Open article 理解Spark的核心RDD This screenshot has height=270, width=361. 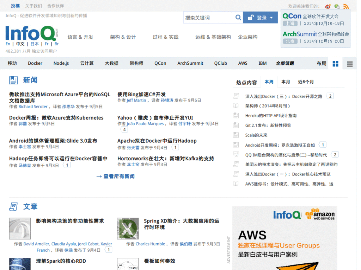point(61,261)
